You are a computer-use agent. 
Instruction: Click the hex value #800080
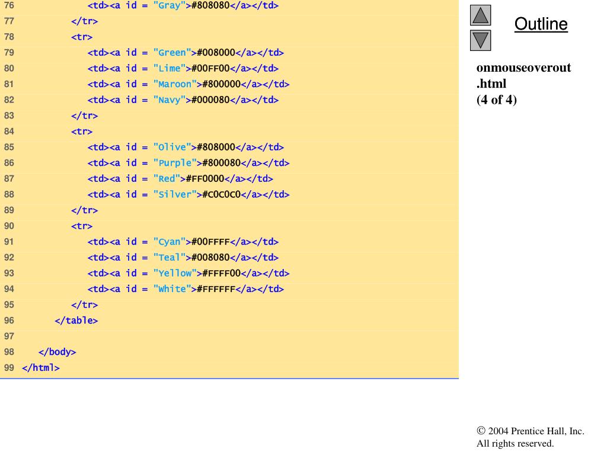(x=222, y=163)
